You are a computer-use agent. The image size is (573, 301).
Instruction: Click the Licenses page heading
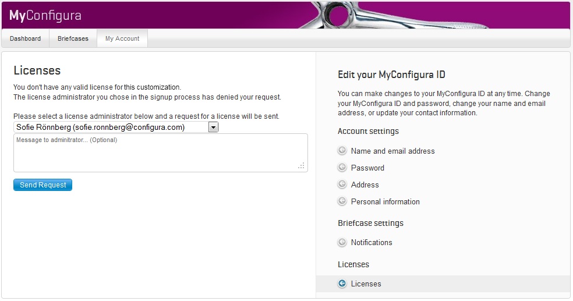37,70
